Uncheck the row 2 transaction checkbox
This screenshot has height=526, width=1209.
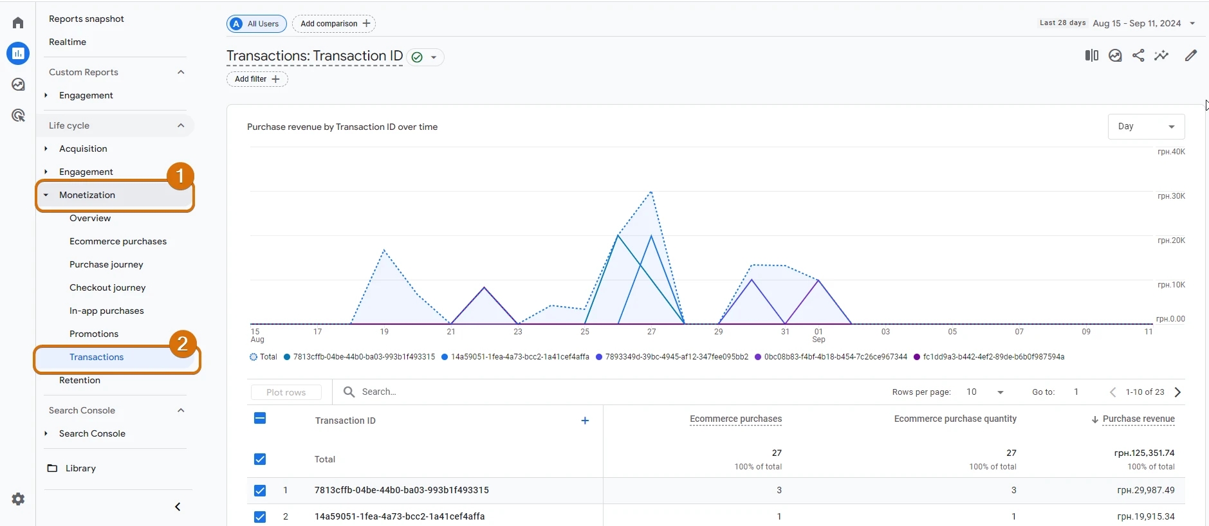[x=260, y=517]
